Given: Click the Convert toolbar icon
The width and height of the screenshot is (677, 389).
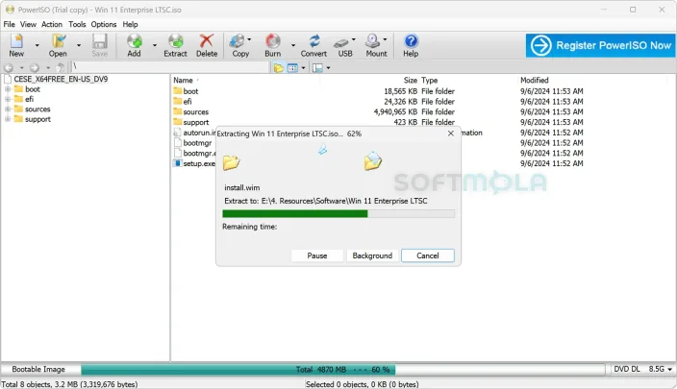Looking at the screenshot, I should pos(313,45).
